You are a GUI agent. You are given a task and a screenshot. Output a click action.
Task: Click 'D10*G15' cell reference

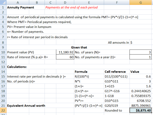pos(111,101)
